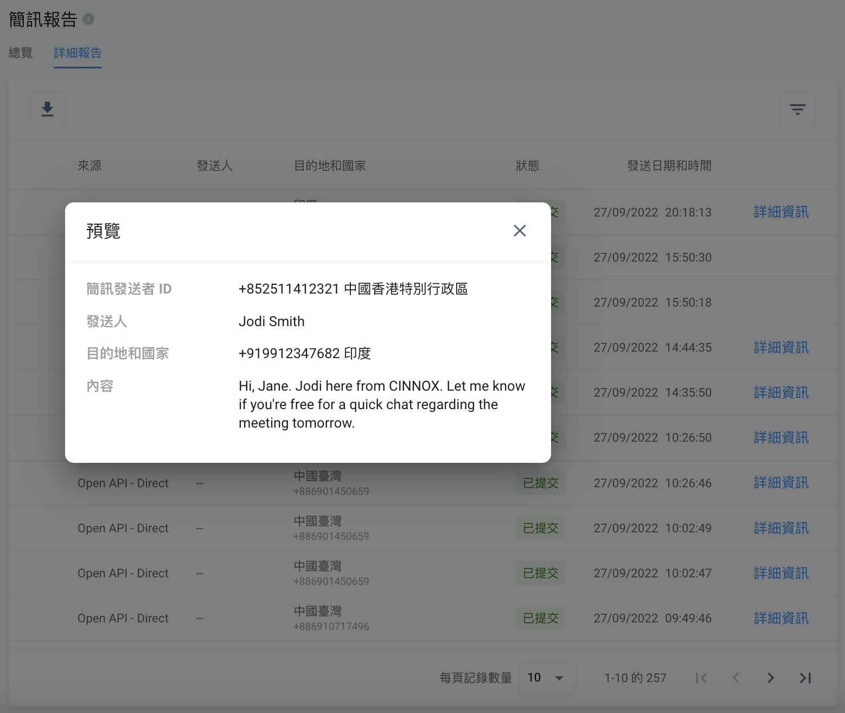
Task: Click the 簡訊報告 page title
Action: pyautogui.click(x=43, y=20)
